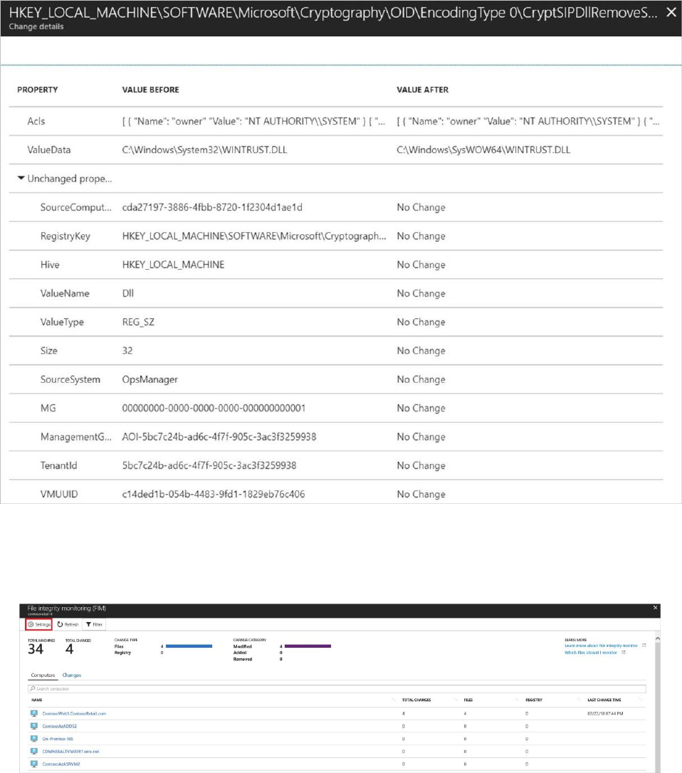682x773 pixels.
Task: Select the SourceComput... property row
Action: pyautogui.click(x=336, y=207)
